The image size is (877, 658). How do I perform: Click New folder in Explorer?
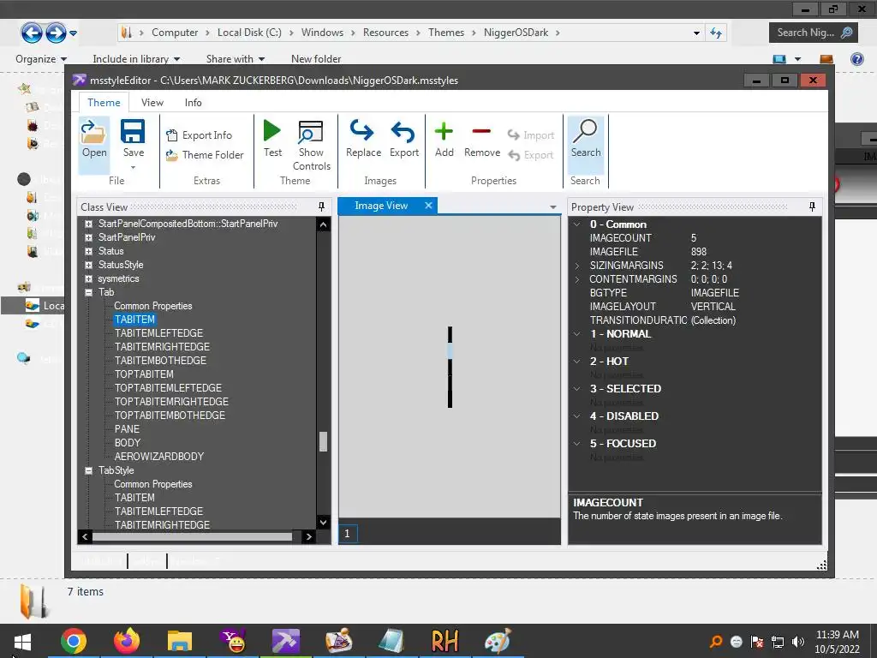316,59
